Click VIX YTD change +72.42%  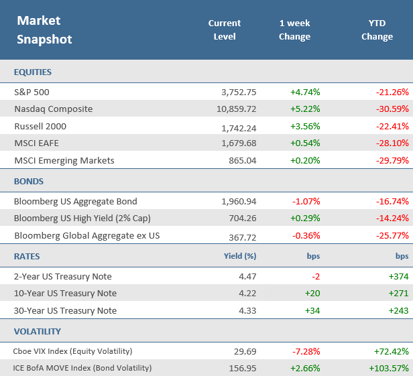(392, 352)
